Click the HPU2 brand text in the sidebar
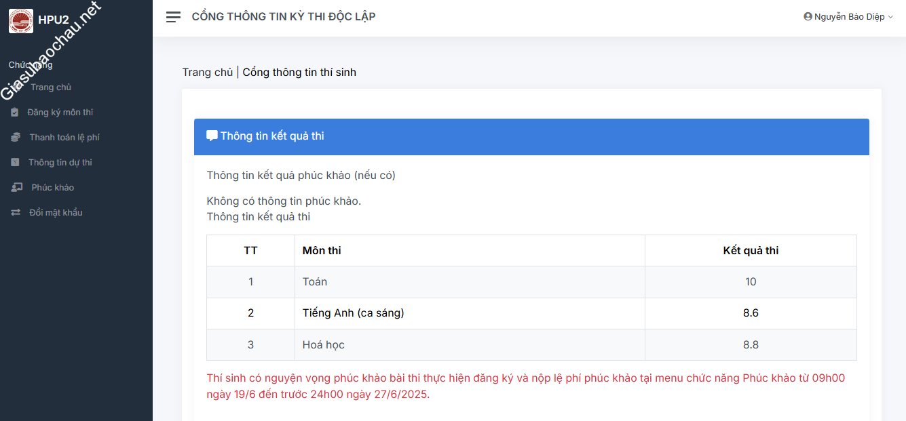Viewport: 906px width, 421px height. (x=54, y=20)
